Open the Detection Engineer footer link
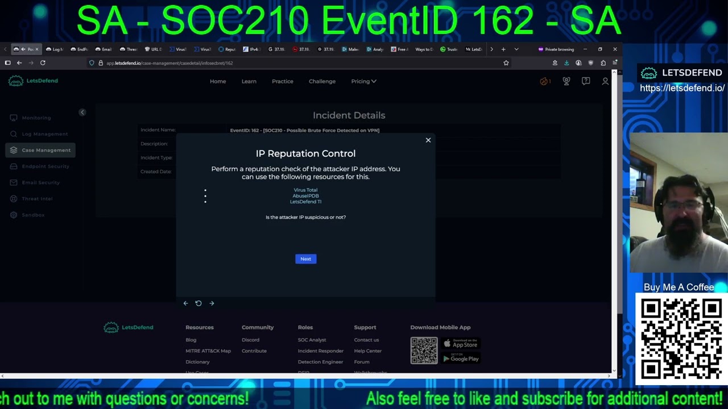Image resolution: width=728 pixels, height=409 pixels. point(321,362)
